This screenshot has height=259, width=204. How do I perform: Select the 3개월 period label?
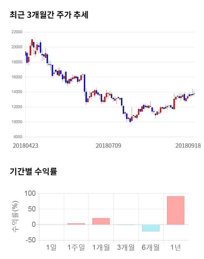click(126, 247)
